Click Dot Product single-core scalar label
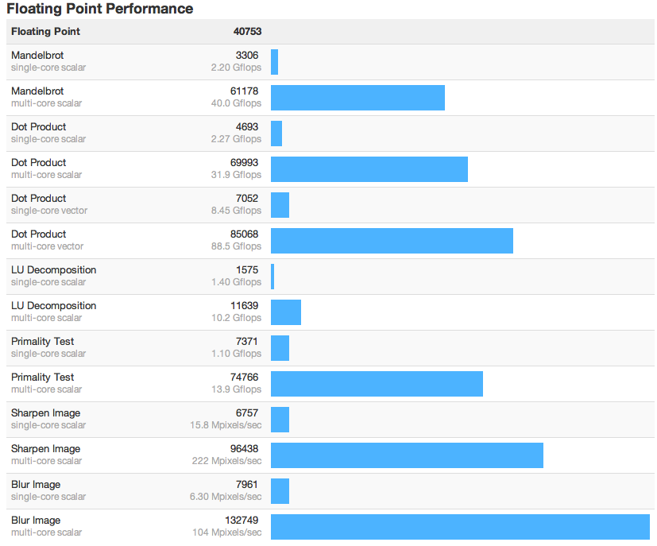This screenshot has width=657, height=546. click(39, 127)
